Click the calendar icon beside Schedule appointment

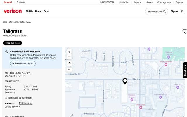tap(6, 98)
